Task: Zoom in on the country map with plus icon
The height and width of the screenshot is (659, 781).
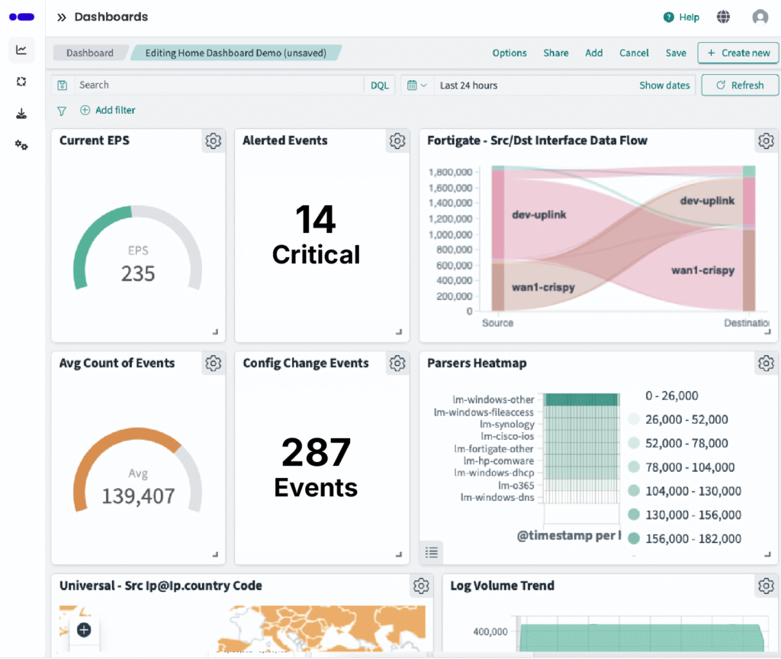Action: tap(84, 630)
